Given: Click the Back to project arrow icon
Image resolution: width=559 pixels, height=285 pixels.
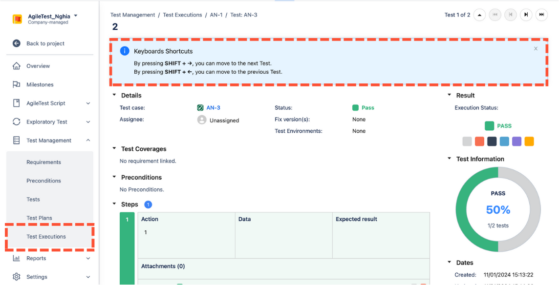Looking at the screenshot, I should click(17, 43).
